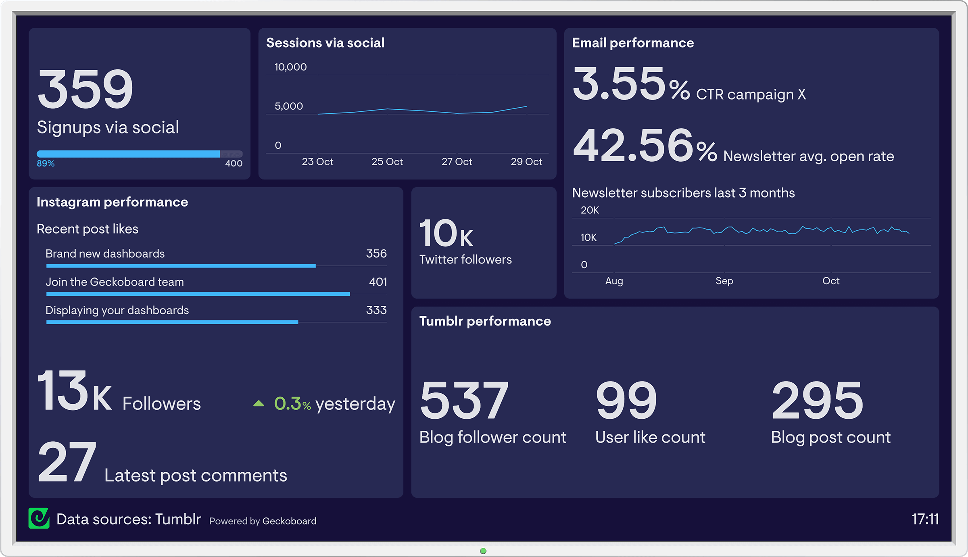Open the Tumblr performance widget title
968x557 pixels.
[485, 321]
